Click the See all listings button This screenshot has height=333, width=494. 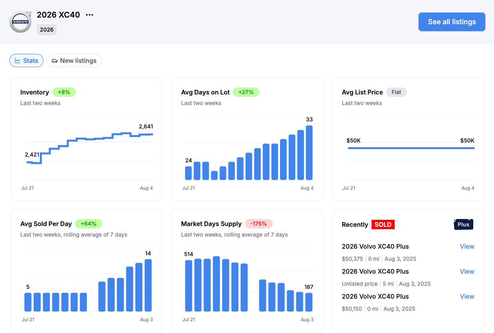(x=452, y=22)
